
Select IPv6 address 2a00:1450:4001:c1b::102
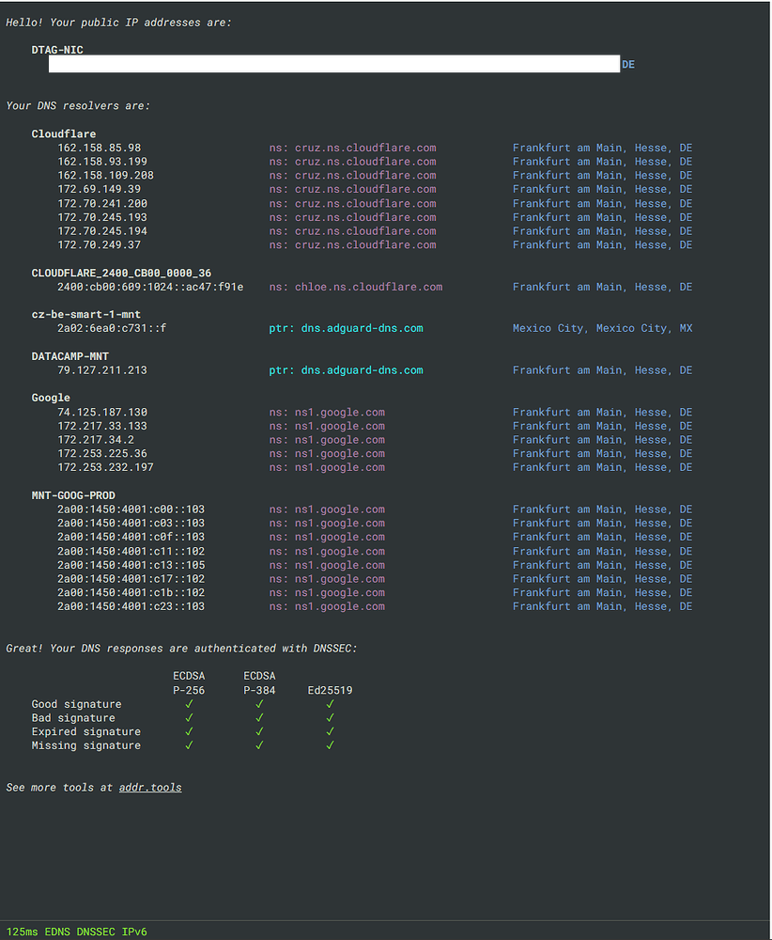[x=131, y=592]
